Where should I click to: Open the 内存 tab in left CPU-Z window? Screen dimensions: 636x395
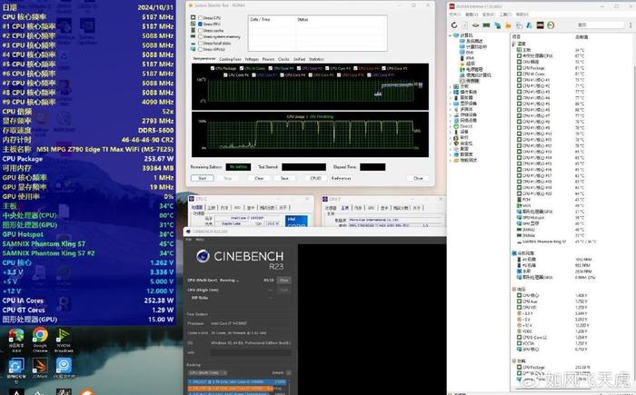pyautogui.click(x=224, y=208)
